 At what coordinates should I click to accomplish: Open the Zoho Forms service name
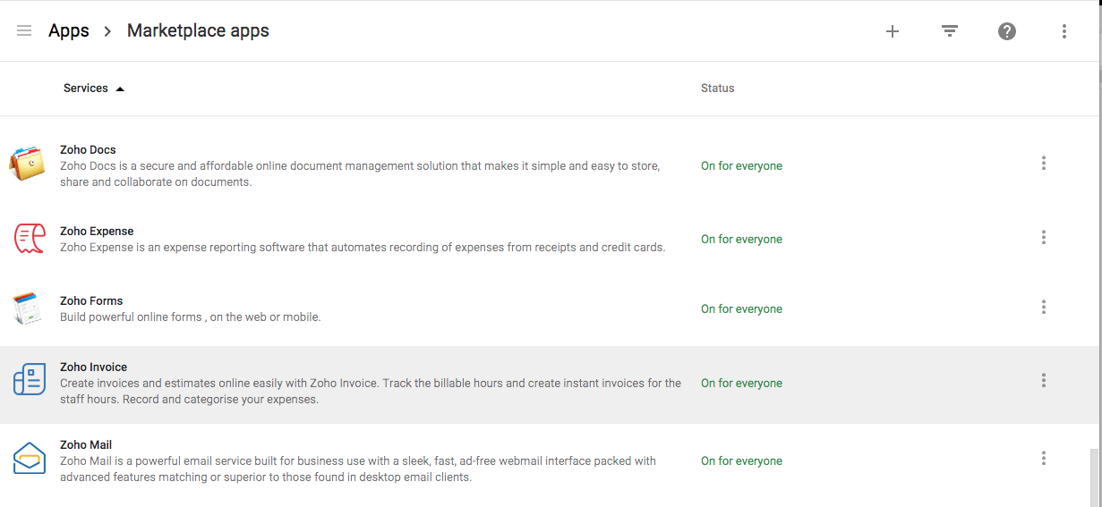pos(91,301)
